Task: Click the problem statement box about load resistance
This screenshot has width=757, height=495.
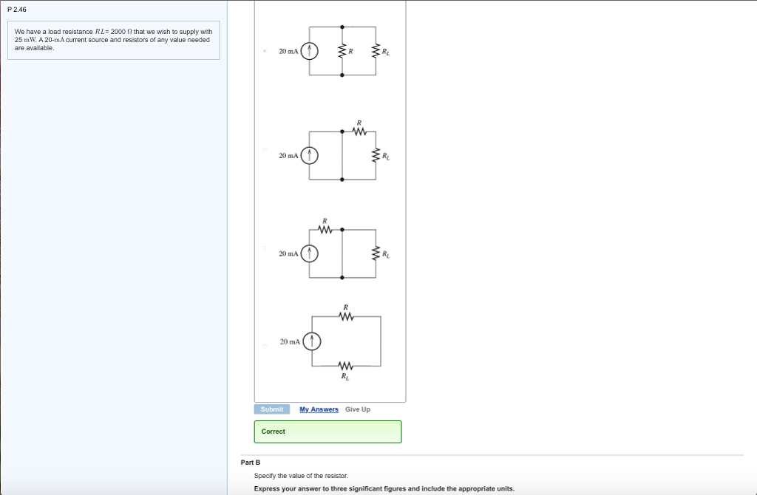Action: 112,40
